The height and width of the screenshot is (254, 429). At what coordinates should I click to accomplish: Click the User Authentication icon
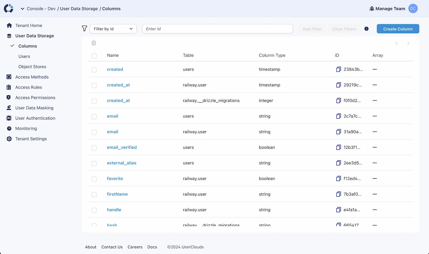pyautogui.click(x=9, y=118)
